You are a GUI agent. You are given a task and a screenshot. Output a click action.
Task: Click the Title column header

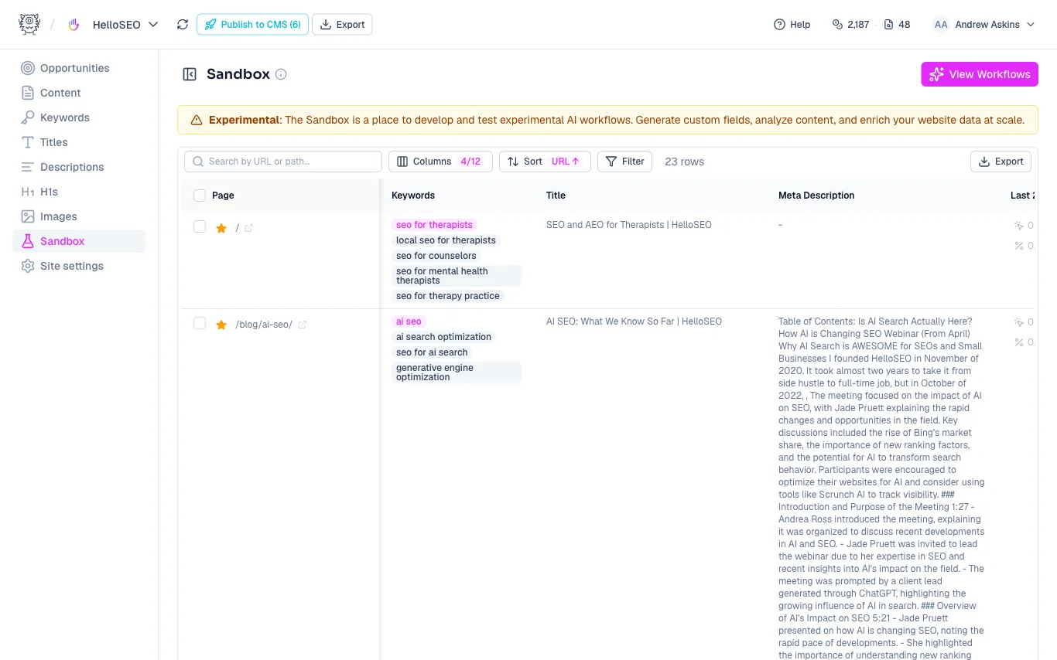(556, 196)
